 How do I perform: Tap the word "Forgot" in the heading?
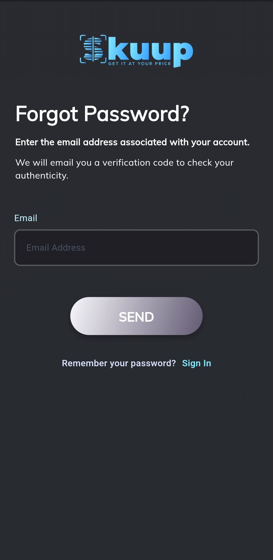pos(47,114)
